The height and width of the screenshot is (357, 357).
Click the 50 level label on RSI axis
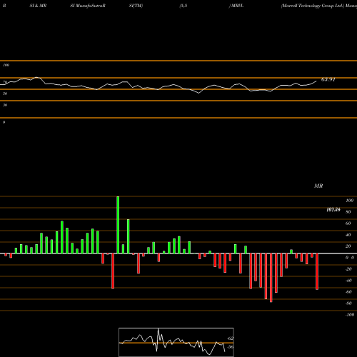[x=5, y=94]
